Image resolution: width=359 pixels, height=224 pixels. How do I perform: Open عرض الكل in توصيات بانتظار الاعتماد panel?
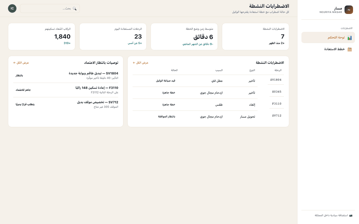[x=21, y=63]
